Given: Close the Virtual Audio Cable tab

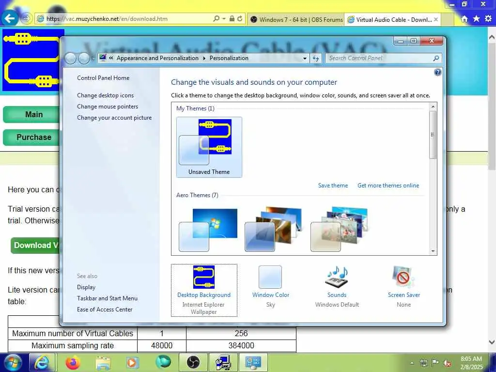Looking at the screenshot, I should tap(436, 19).
